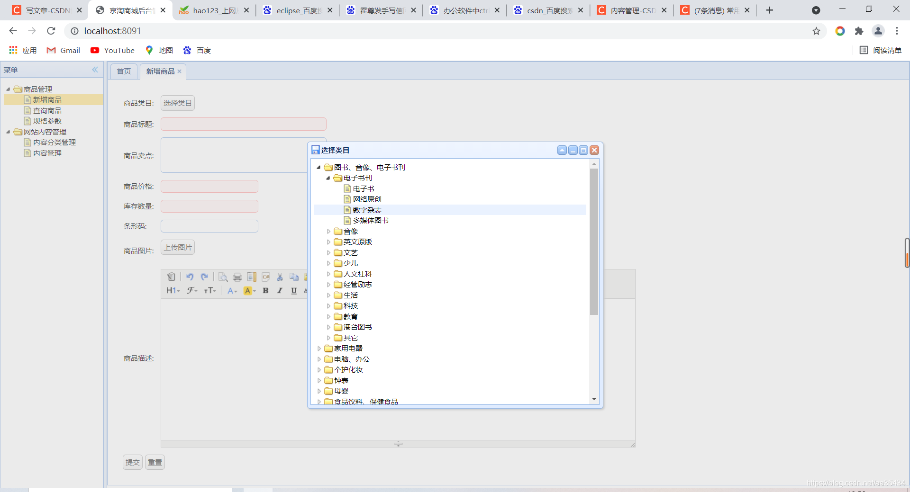
Task: Collapse the 菜单 sidebar panel with double-arrow
Action: (95, 70)
